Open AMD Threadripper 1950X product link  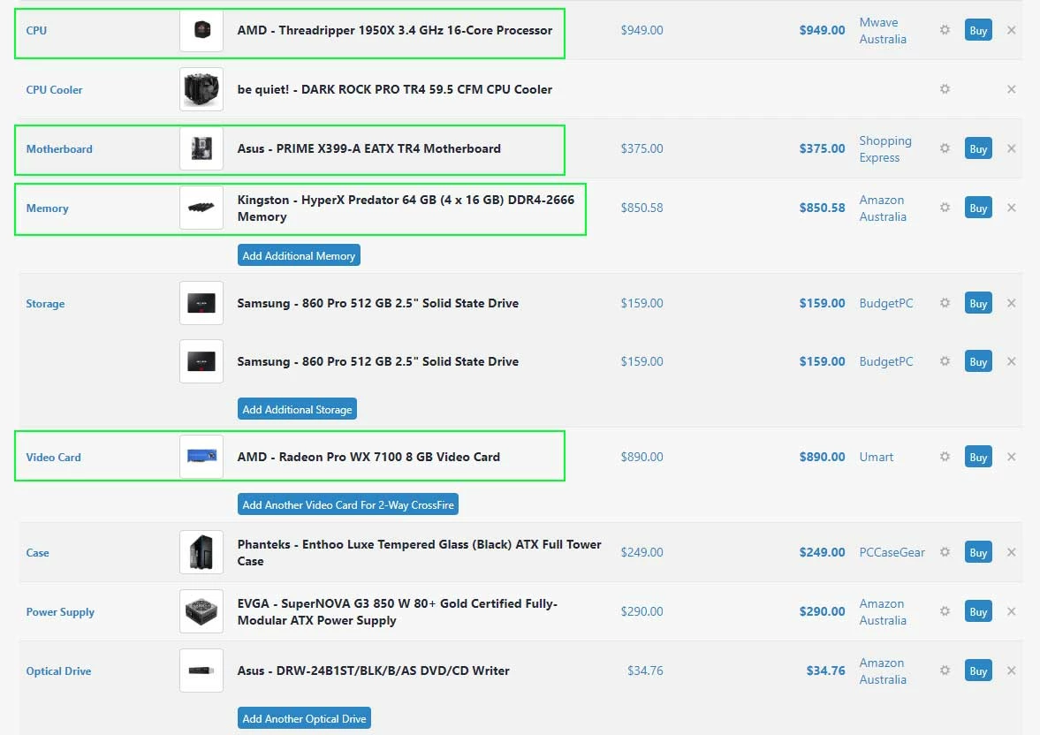(x=395, y=30)
